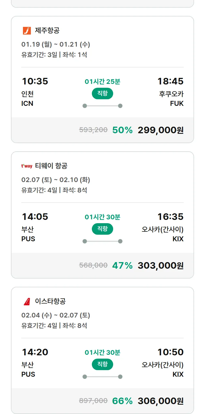The width and height of the screenshot is (205, 414).
Task: Click the 이스타항공 airline name
Action: (50, 301)
